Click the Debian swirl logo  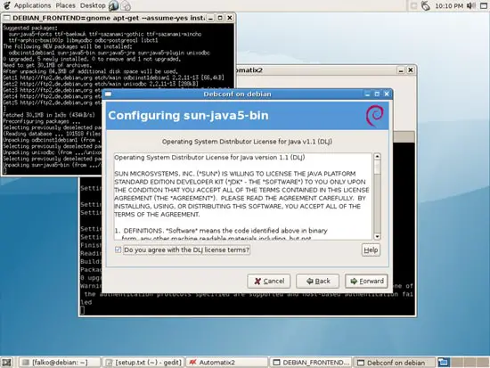[x=374, y=115]
